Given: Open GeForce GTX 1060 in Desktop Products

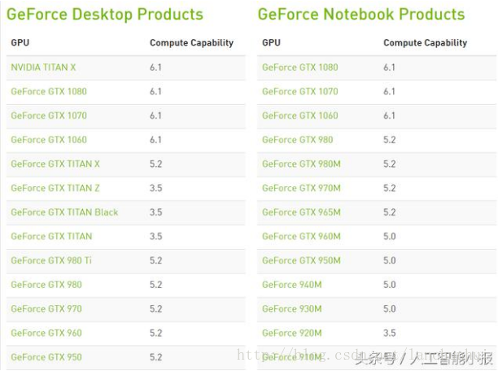Looking at the screenshot, I should tap(49, 140).
